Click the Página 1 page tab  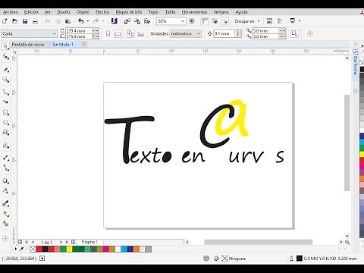pos(89,242)
